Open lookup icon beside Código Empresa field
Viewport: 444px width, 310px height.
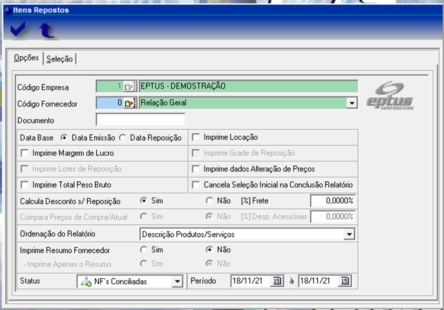pyautogui.click(x=130, y=86)
